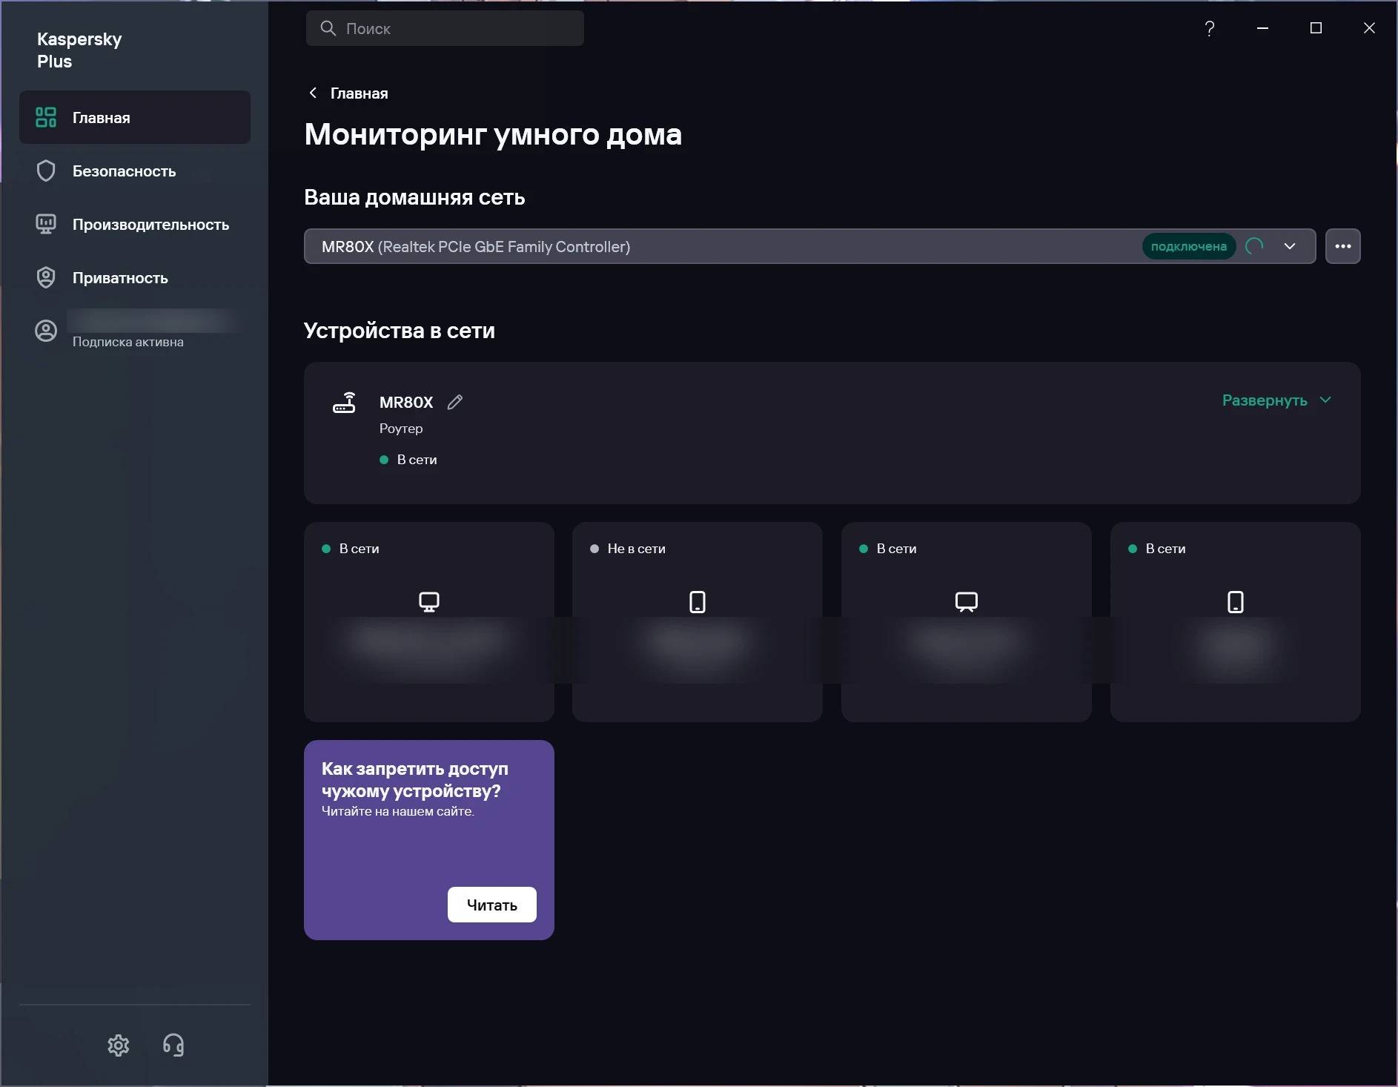The image size is (1398, 1087).
Task: Open the Безопасность section
Action: (x=134, y=171)
